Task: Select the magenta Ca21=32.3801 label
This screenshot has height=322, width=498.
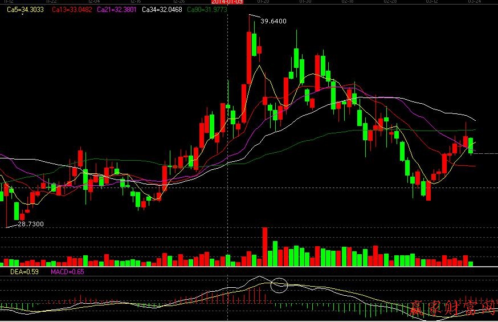Action: [117, 10]
